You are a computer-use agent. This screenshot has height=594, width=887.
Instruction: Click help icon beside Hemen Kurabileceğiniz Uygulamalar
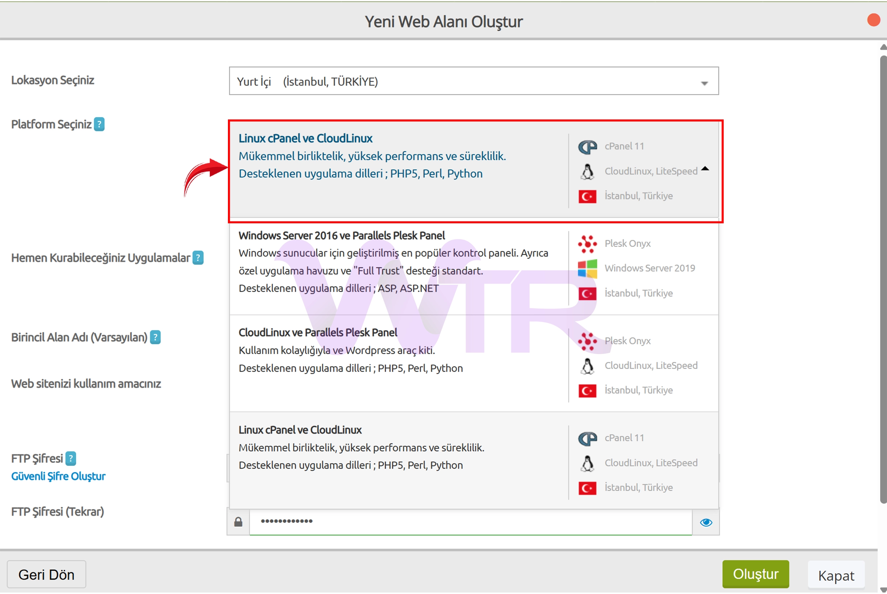coord(198,258)
